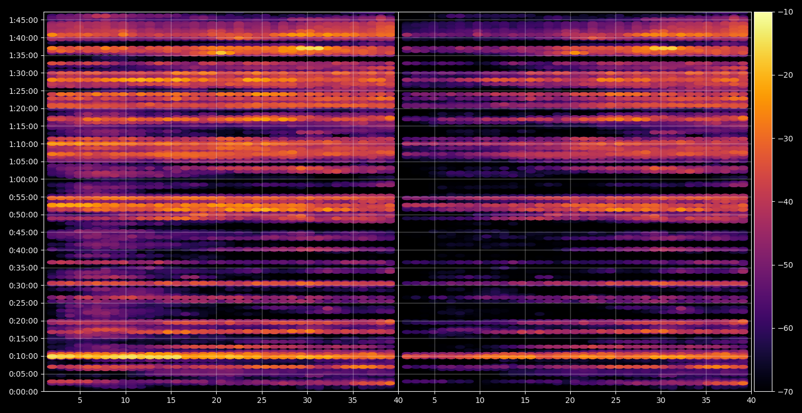Screen dimensions: 802x413
Task: Click the 1:15:00 time axis label
Action: [24, 126]
